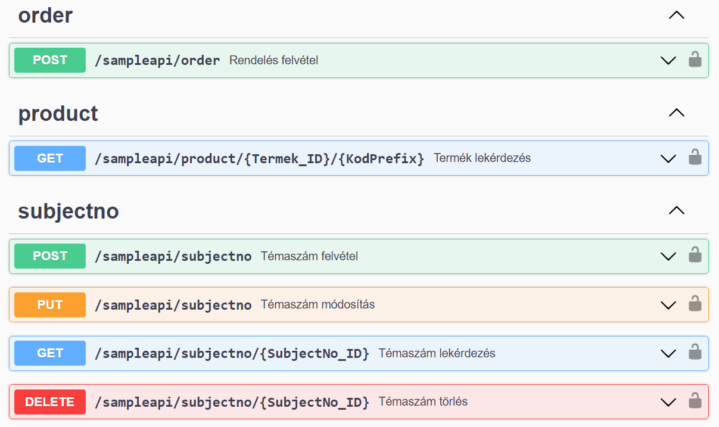Viewport: 719px width, 427px height.
Task: Click the lock icon on GET product
Action: [695, 158]
